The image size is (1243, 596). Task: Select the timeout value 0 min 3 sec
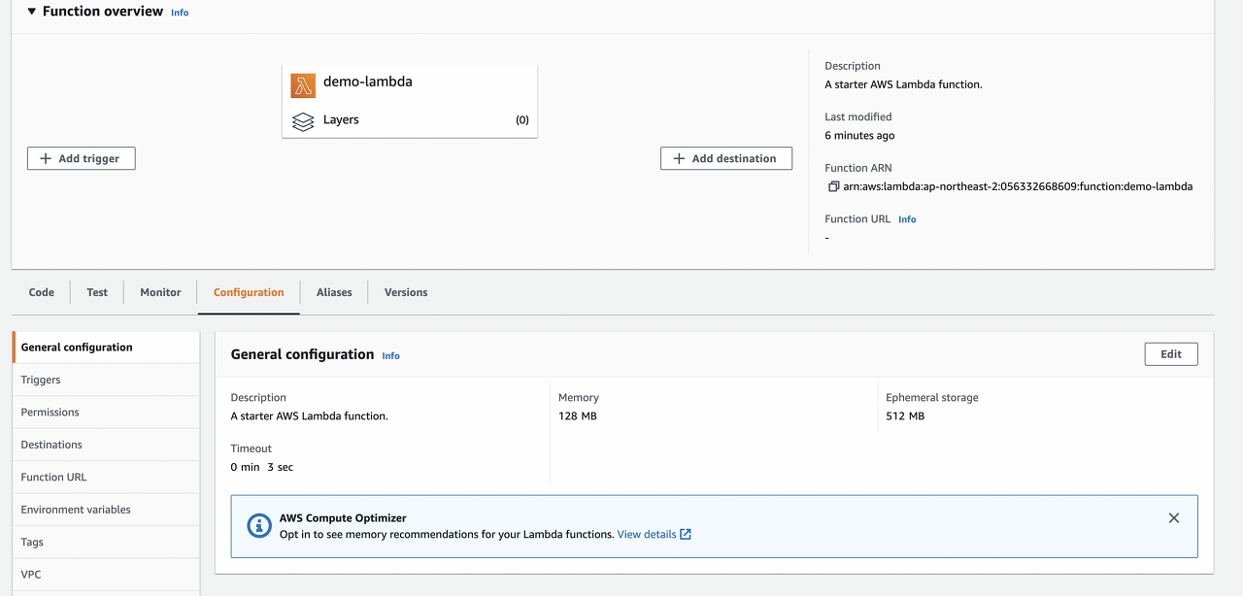262,467
